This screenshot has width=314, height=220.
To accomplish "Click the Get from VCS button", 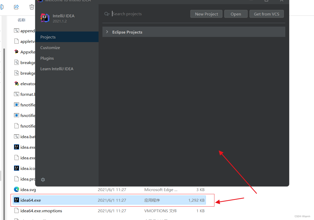I will [266, 14].
